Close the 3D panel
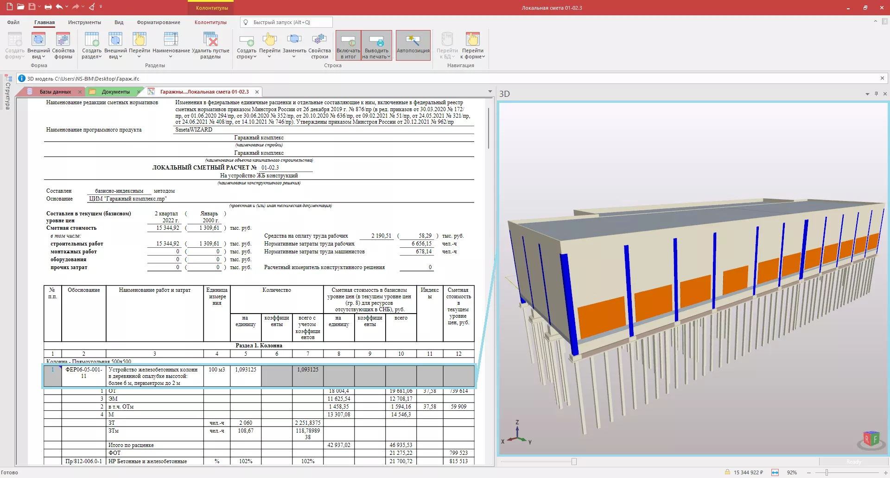 (x=885, y=94)
